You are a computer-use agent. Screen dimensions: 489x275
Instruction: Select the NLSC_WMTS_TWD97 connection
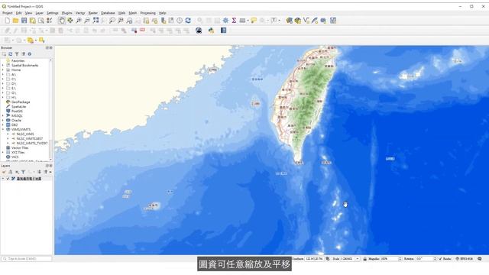point(32,143)
